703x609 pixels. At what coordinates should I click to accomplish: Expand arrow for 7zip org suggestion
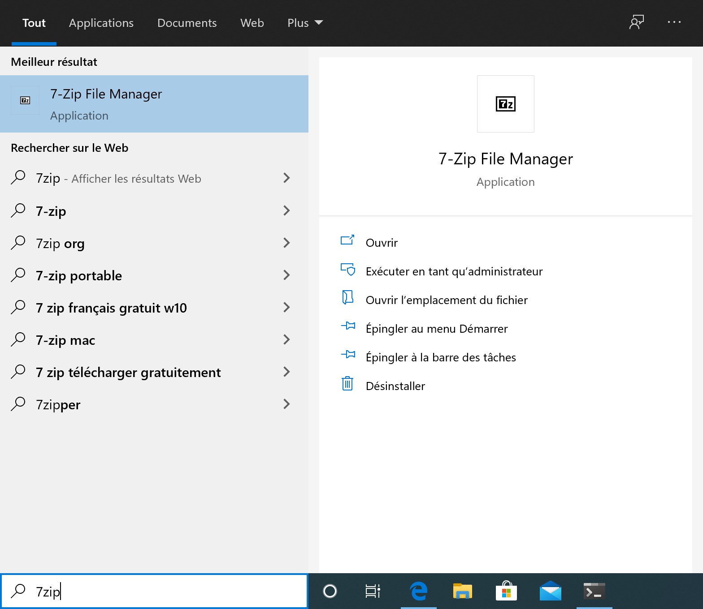click(x=286, y=243)
